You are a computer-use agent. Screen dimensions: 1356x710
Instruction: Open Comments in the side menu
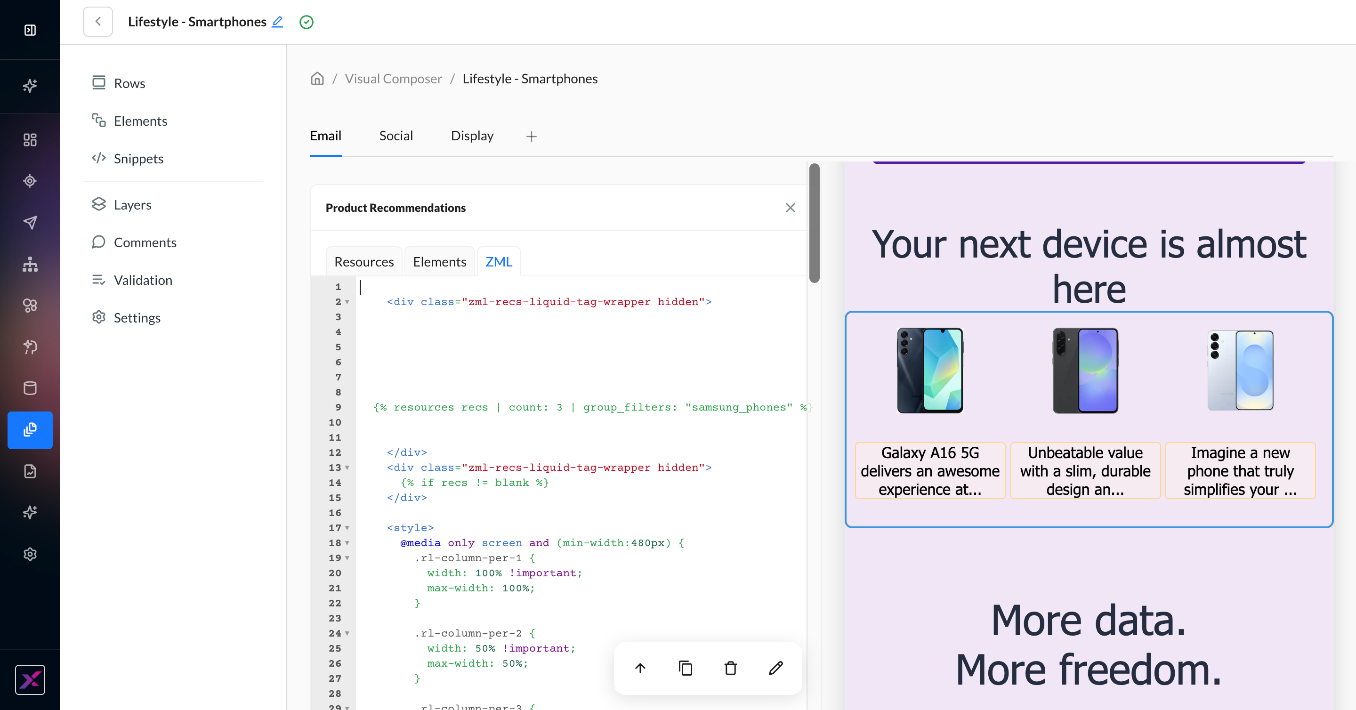tap(134, 242)
